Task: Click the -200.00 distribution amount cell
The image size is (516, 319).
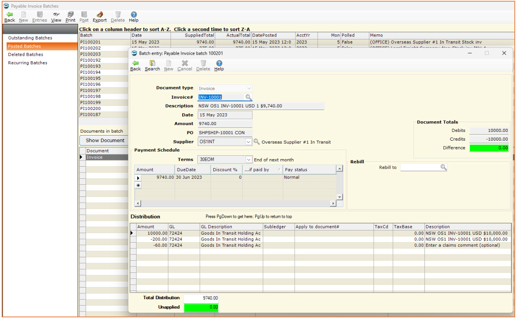Action: tap(152, 239)
